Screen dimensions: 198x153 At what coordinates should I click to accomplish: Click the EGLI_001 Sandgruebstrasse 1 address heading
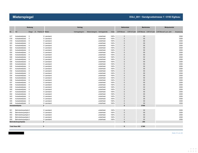(x=155, y=17)
